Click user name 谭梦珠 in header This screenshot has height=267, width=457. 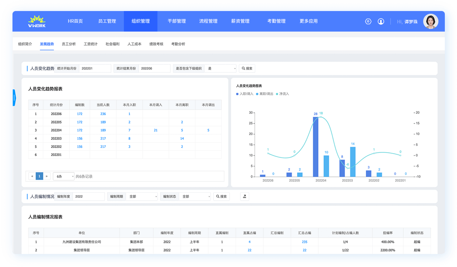pos(411,22)
